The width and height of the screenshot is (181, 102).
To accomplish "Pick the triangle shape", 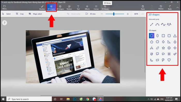I will click(175, 36).
